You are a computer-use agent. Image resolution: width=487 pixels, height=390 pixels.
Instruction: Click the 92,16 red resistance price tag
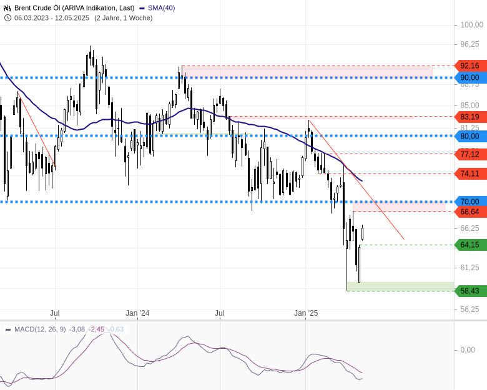470,66
